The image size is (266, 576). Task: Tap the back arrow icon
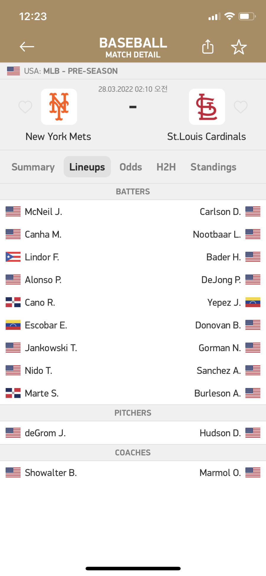coord(27,47)
